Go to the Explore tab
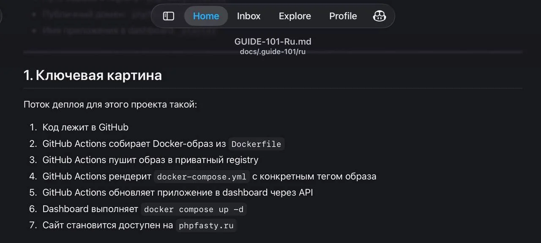 click(295, 16)
